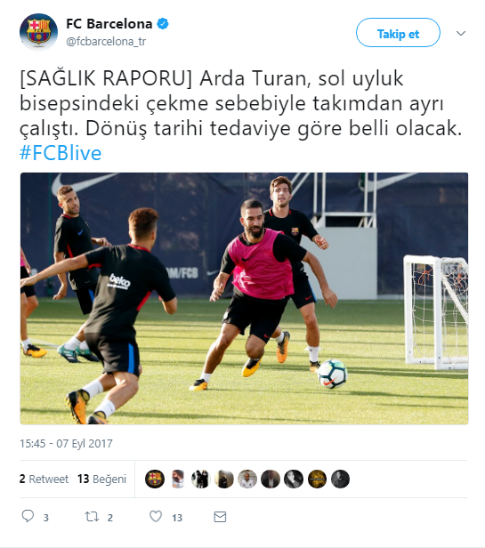This screenshot has height=548, width=485.
Task: Open the first liker avatar with Barcelona crest
Action: [155, 479]
